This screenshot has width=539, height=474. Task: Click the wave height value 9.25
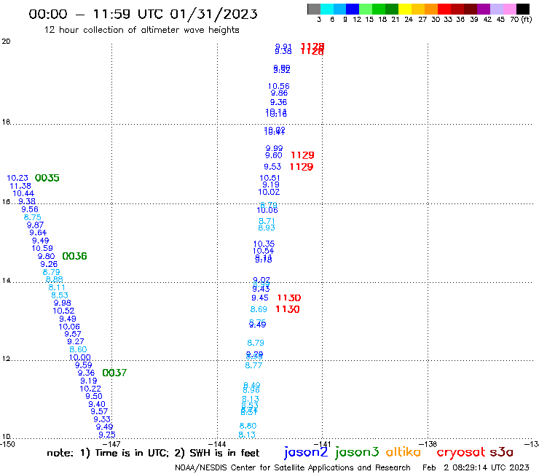tap(107, 435)
